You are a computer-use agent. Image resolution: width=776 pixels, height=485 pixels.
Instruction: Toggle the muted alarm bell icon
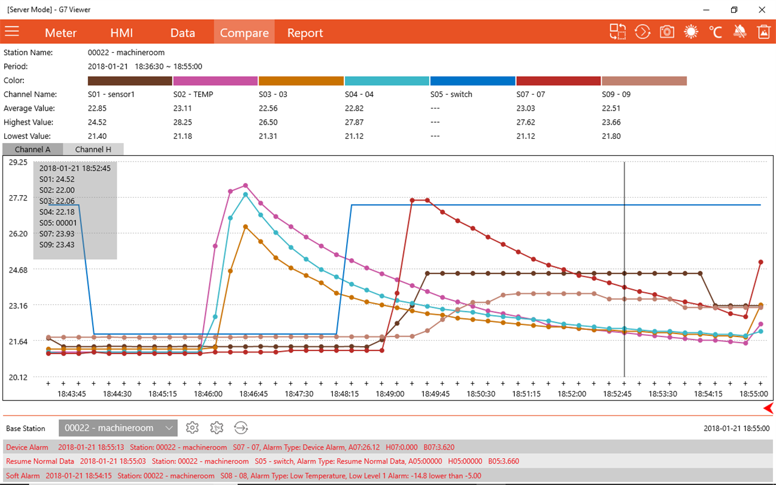(740, 32)
